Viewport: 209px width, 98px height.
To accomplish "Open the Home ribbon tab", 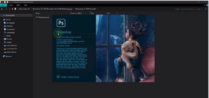I will (11, 5).
